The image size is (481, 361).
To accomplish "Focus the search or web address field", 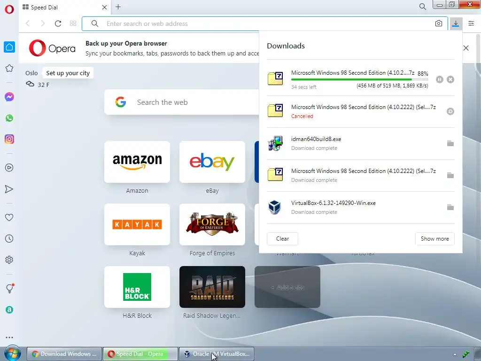I will (265, 24).
